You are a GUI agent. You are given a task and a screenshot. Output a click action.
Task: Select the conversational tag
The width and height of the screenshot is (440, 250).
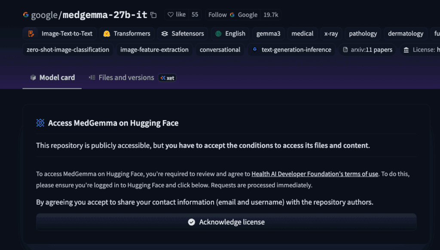pyautogui.click(x=220, y=50)
